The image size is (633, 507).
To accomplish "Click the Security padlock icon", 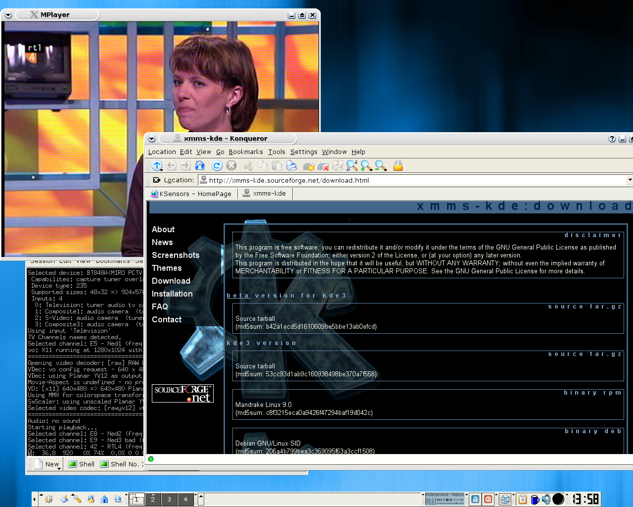I will (398, 165).
